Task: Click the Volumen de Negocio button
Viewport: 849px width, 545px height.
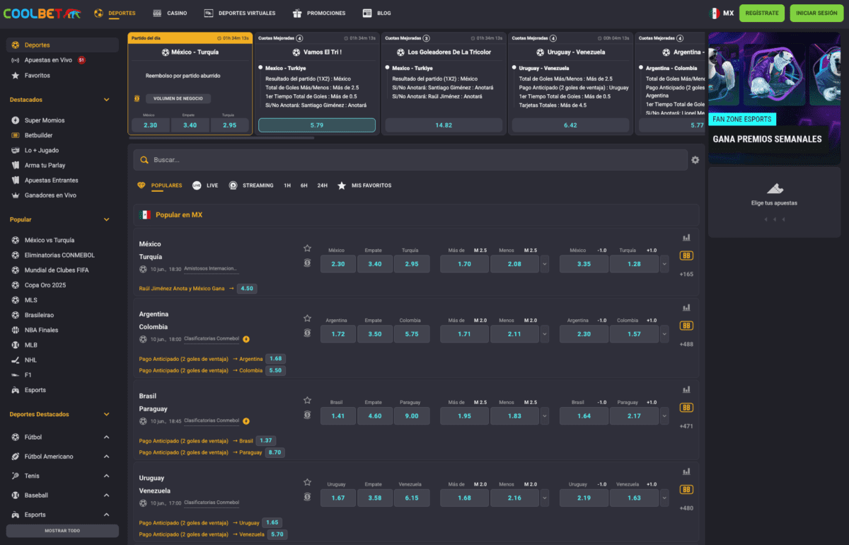Action: [178, 99]
